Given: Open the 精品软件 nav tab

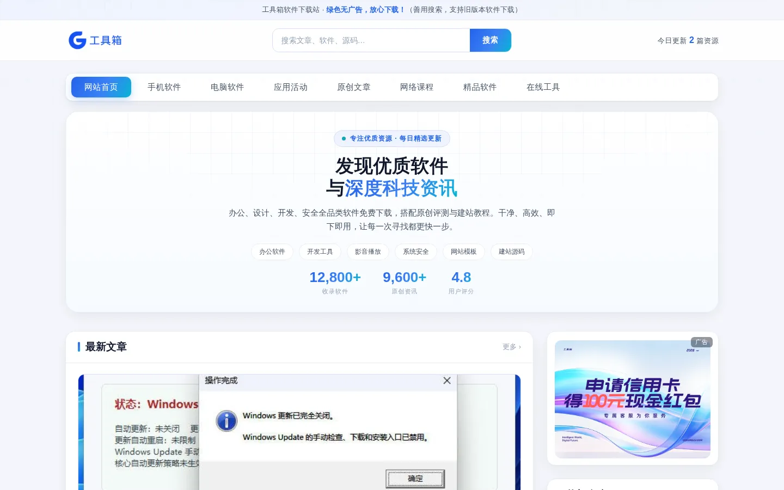Looking at the screenshot, I should [480, 87].
